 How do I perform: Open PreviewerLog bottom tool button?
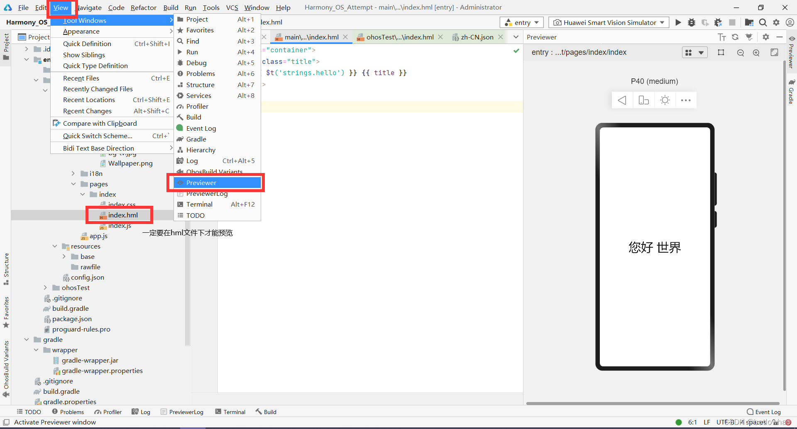(182, 412)
